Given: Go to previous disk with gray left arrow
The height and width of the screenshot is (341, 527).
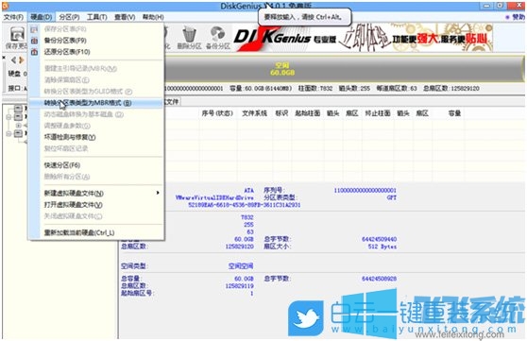Looking at the screenshot, I should click(13, 60).
